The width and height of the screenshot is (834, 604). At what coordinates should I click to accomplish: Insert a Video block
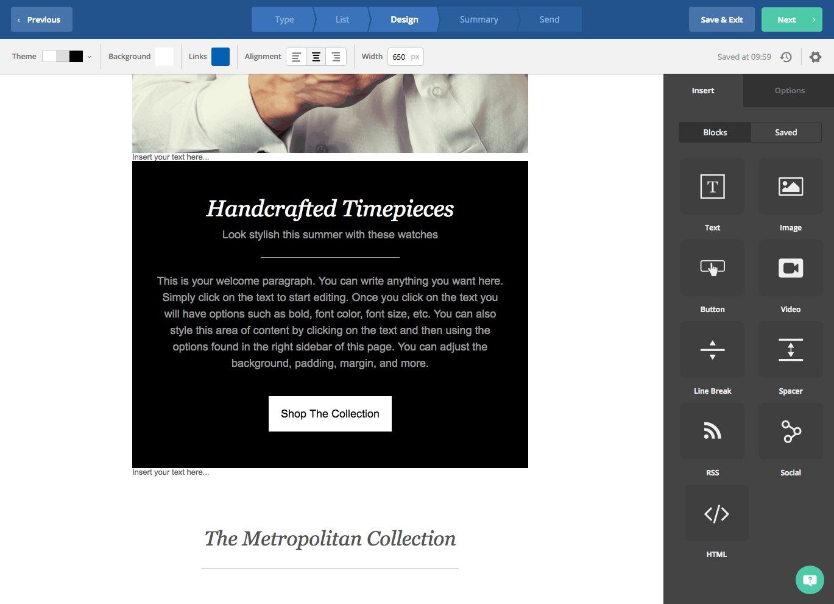790,268
